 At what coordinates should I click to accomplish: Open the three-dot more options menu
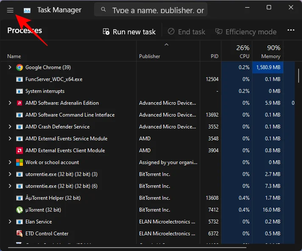(x=291, y=30)
